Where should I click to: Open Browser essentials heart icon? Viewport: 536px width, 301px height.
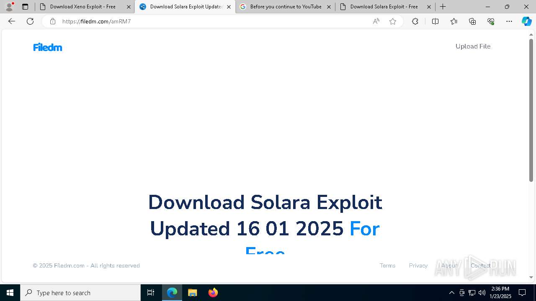click(x=491, y=21)
